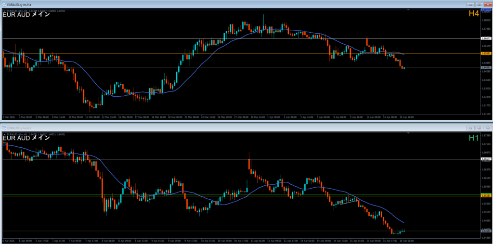Click the orange 1.65581 price label on H4 chart
Viewport: 493px width, 244px height.
pos(486,53)
